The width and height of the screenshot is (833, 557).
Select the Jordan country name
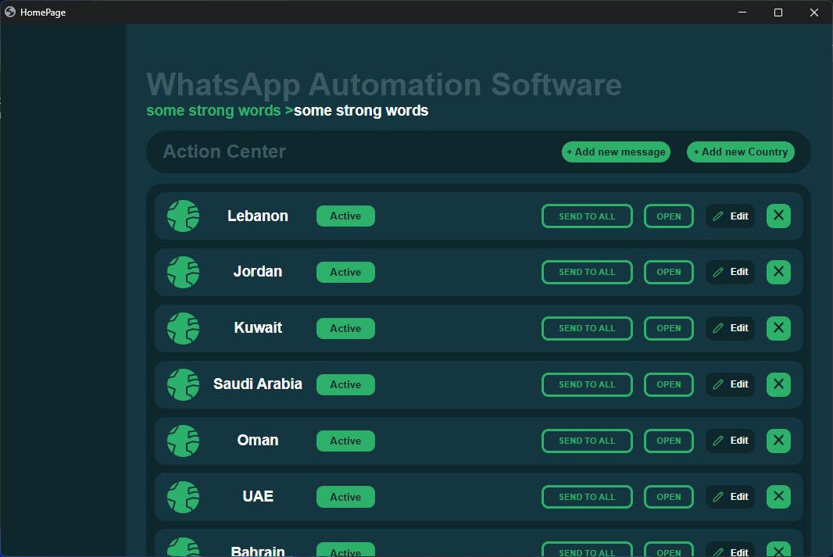(258, 272)
